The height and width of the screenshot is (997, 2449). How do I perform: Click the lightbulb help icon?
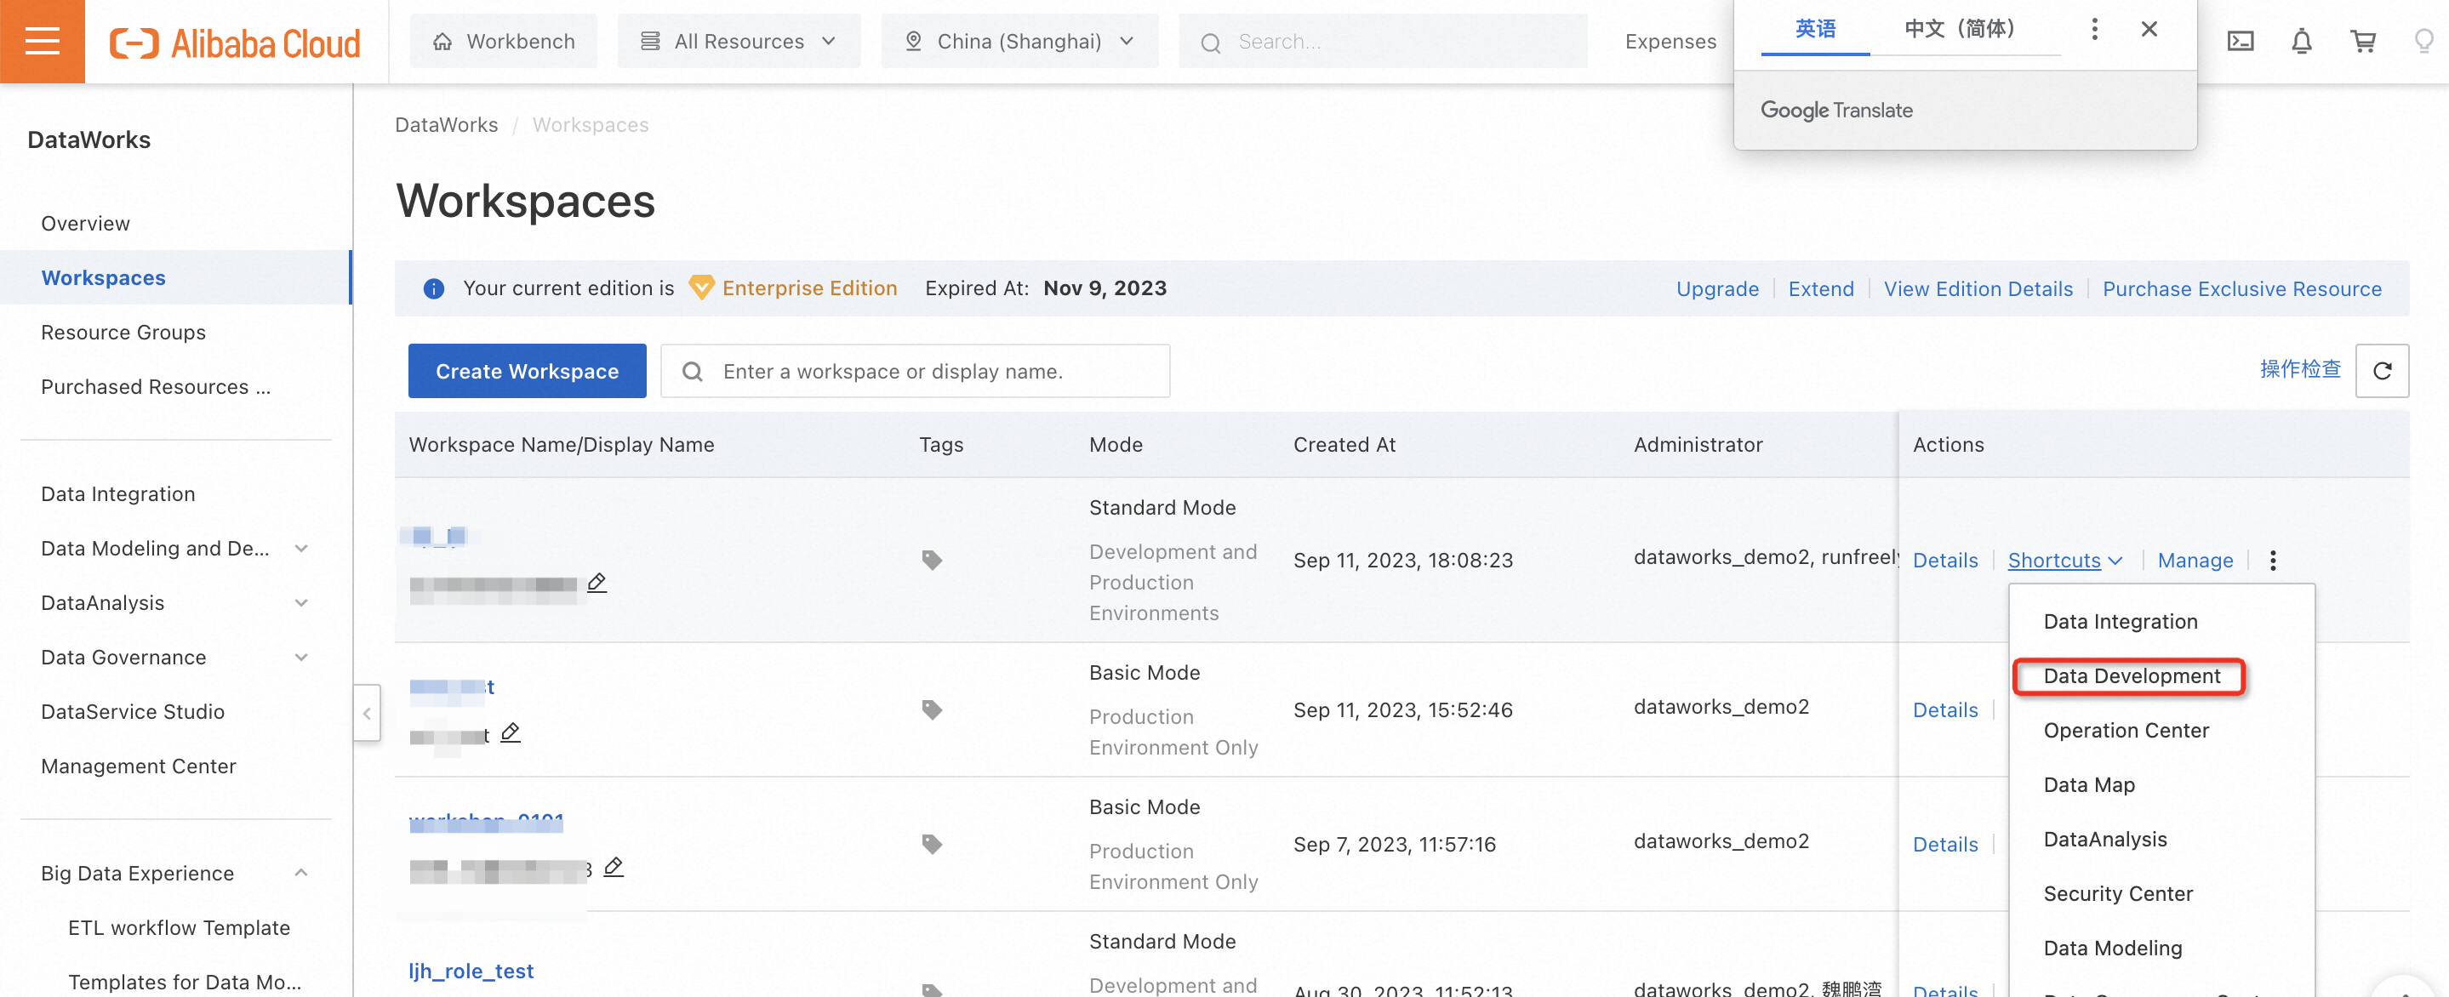pyautogui.click(x=2424, y=41)
